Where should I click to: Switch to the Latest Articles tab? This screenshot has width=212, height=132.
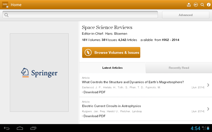[112, 68]
